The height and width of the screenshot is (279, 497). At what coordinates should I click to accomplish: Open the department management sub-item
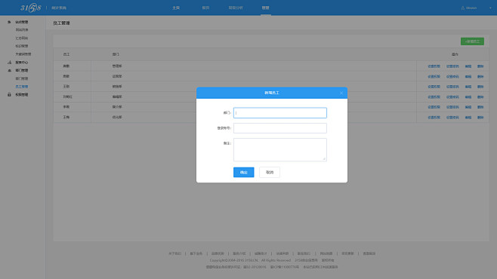point(22,78)
